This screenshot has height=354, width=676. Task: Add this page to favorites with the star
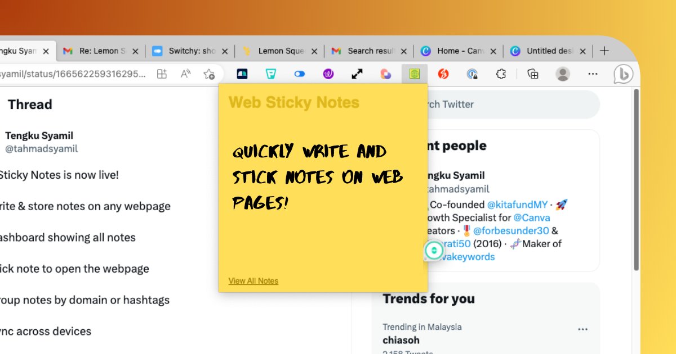208,74
